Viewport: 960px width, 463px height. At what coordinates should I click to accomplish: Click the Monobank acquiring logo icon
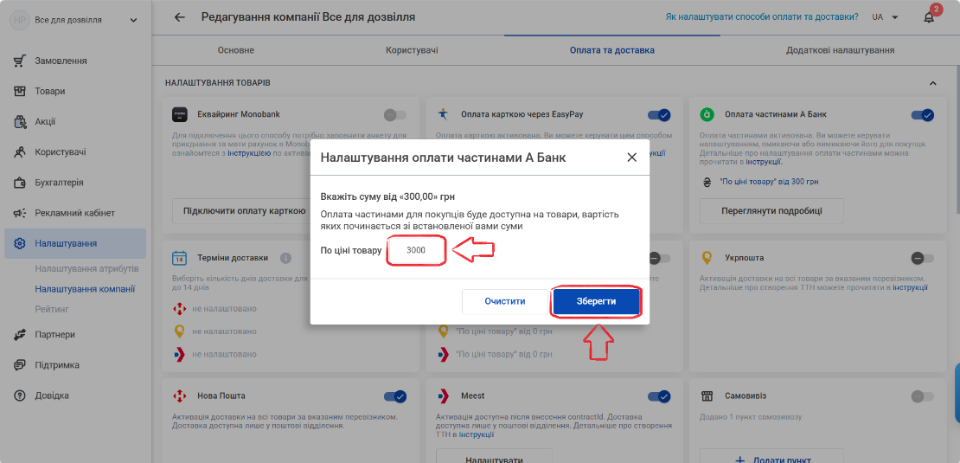point(179,114)
